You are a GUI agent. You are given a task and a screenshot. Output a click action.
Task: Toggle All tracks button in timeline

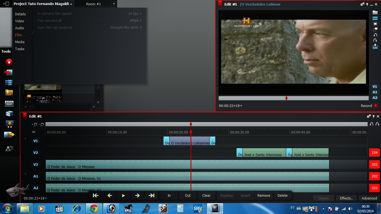(x=34, y=132)
